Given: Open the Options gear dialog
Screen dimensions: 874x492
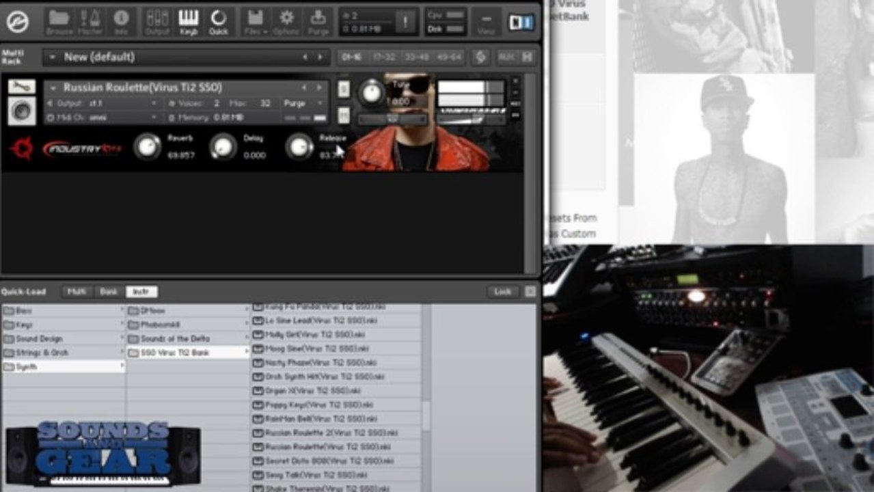Looking at the screenshot, I should (287, 21).
